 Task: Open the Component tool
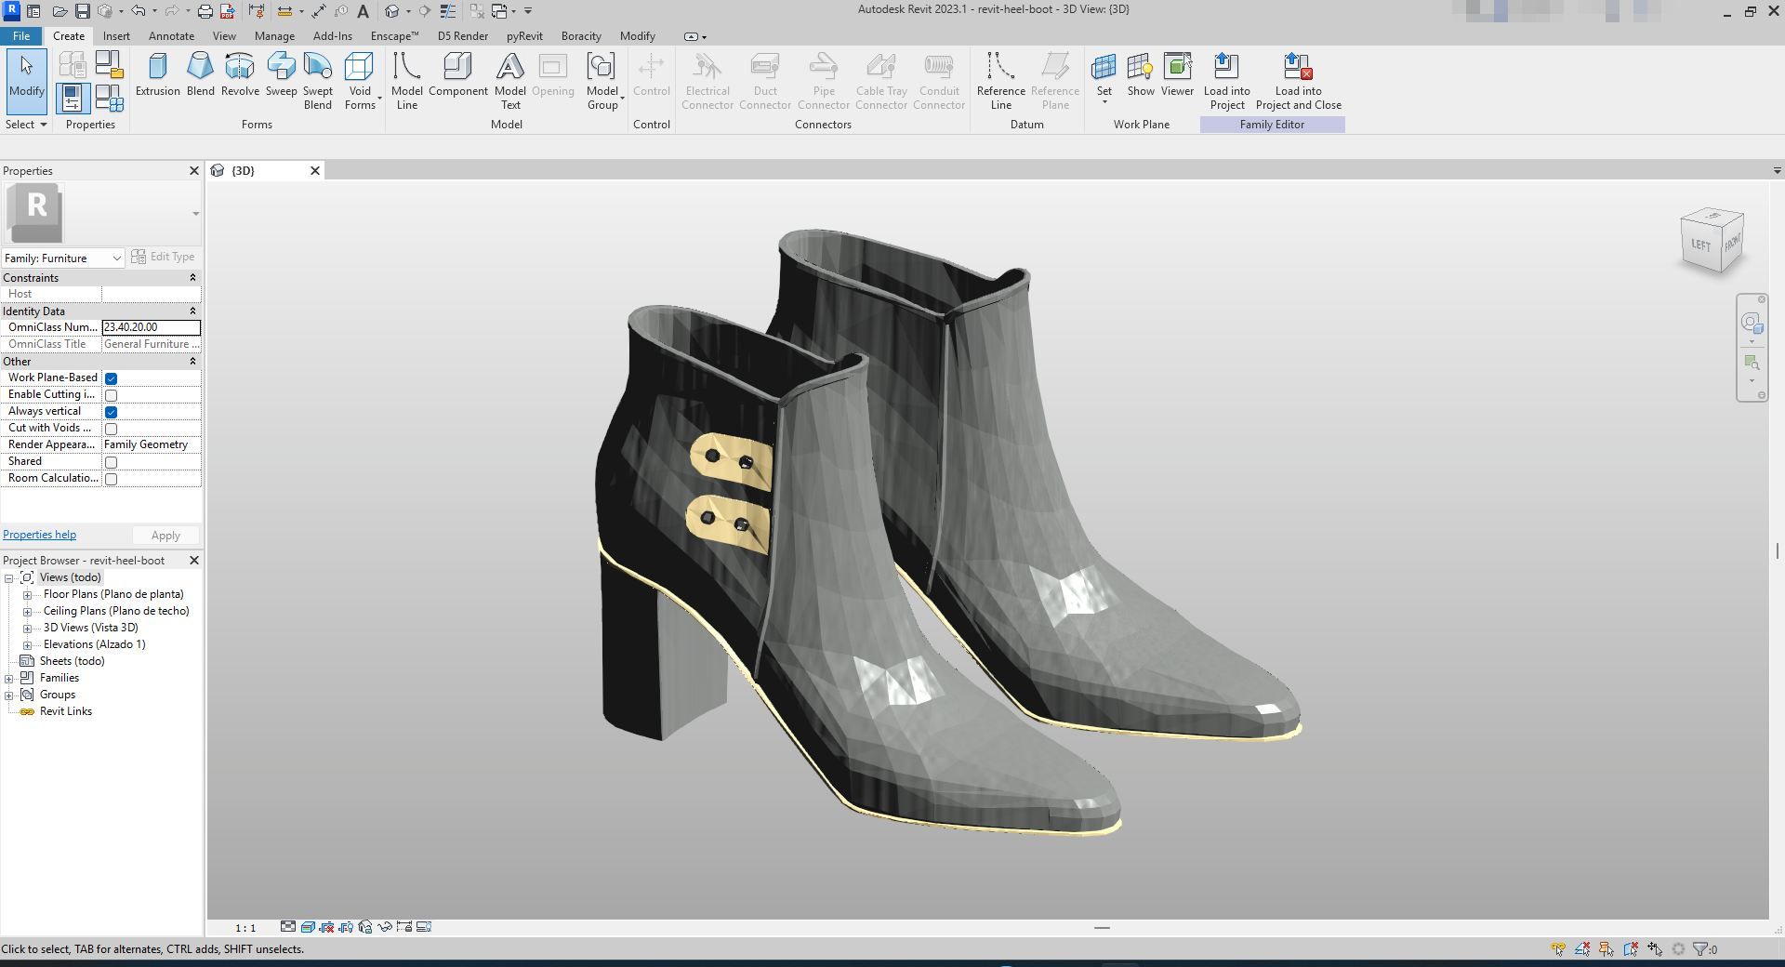point(457,74)
